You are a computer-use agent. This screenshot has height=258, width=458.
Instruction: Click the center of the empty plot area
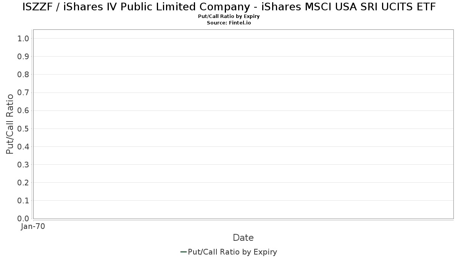pyautogui.click(x=243, y=124)
